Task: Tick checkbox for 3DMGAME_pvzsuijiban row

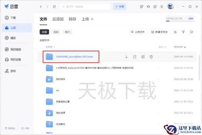Action: coord(41,57)
